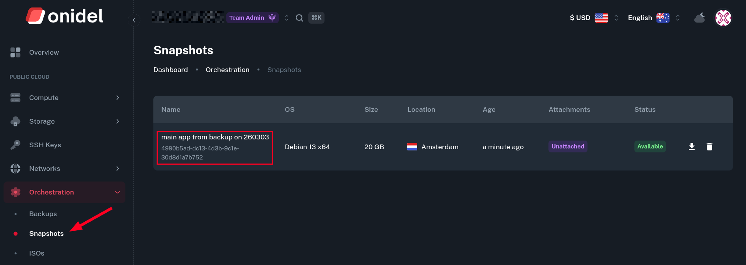The width and height of the screenshot is (746, 265).
Task: Open the ⌘K command shortcut
Action: coord(316,18)
